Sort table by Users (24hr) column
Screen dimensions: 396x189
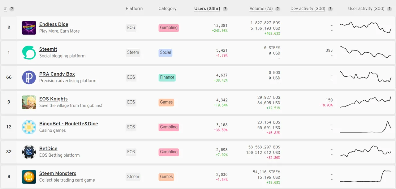(207, 9)
